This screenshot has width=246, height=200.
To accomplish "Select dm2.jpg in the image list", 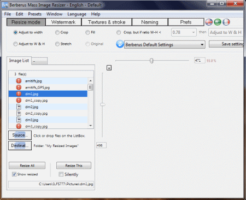I will click(48, 107).
